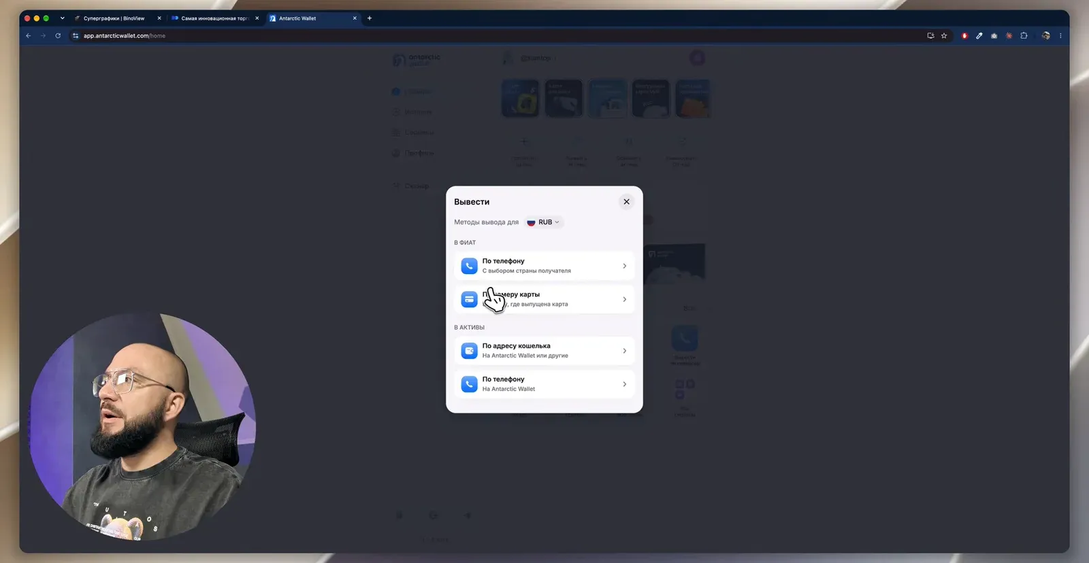Close the 'Самая инновационная торг' tab
The height and width of the screenshot is (563, 1089).
(257, 18)
